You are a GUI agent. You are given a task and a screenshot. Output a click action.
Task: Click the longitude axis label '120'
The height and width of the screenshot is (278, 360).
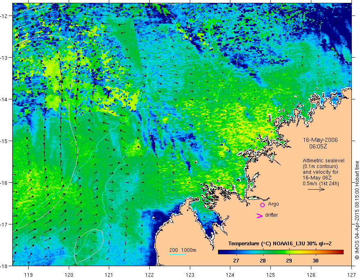click(69, 275)
